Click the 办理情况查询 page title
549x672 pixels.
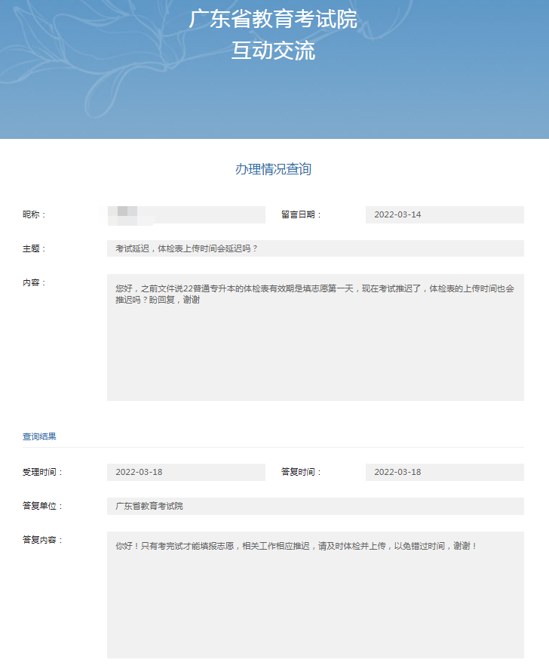[274, 169]
